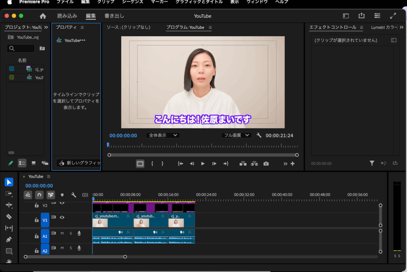The height and width of the screenshot is (272, 407).
Task: Switch to the 書き出し tab
Action: [114, 16]
